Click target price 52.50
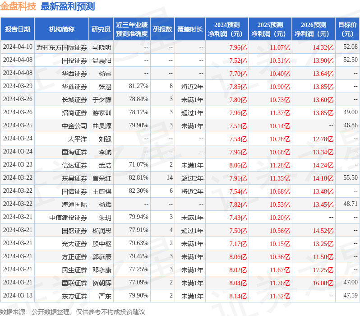The height and width of the screenshot is (316, 360). [x=351, y=60]
